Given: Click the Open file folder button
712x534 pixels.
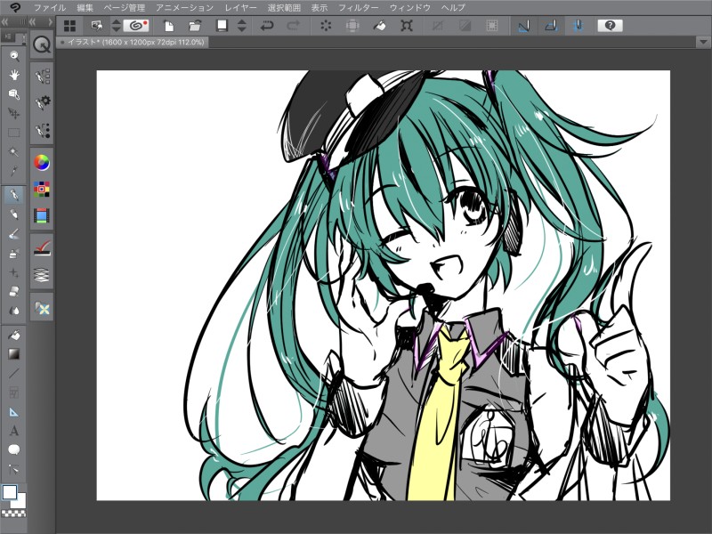Looking at the screenshot, I should (195, 26).
